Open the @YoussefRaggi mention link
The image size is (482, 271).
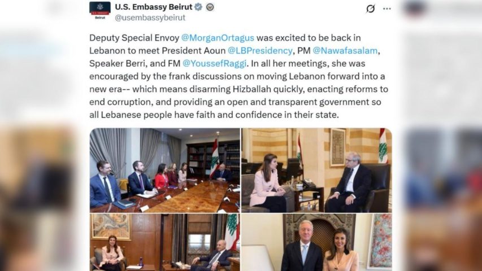pos(215,64)
